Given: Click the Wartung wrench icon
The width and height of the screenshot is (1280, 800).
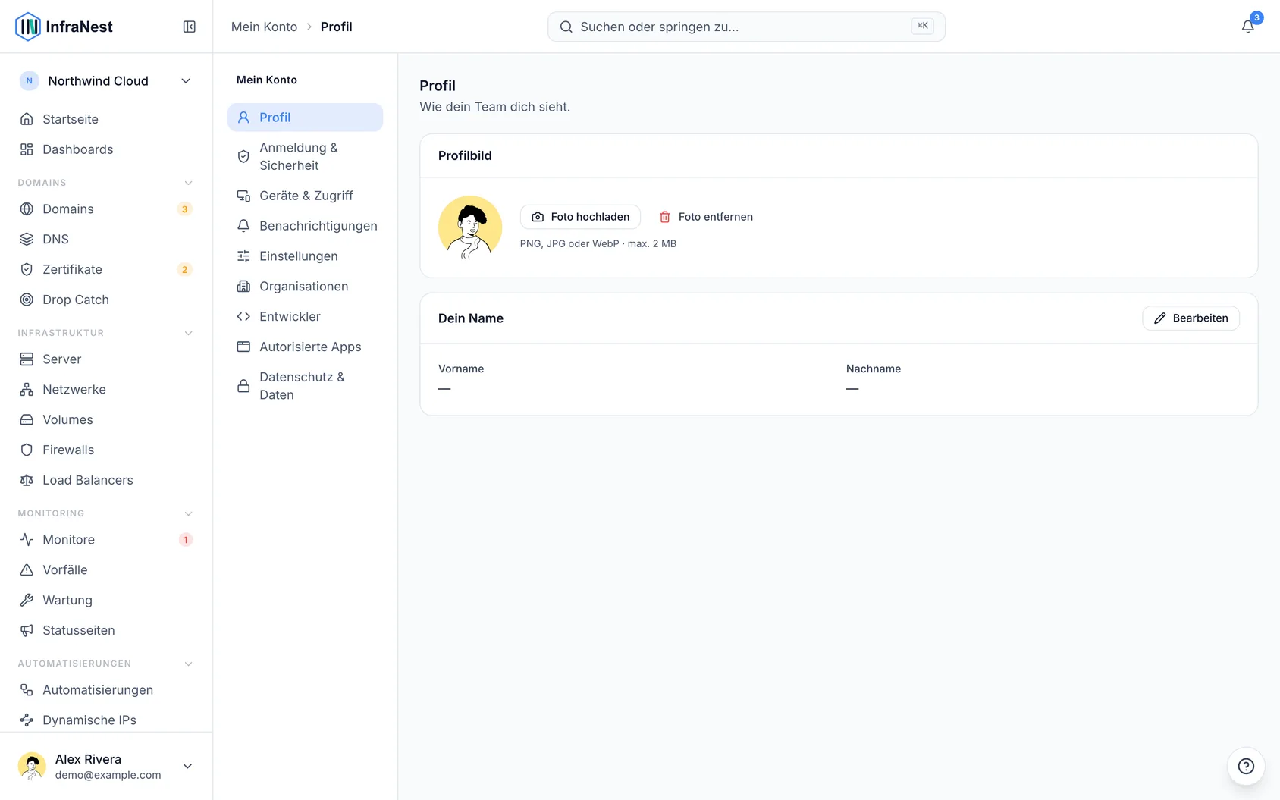Looking at the screenshot, I should tap(27, 600).
